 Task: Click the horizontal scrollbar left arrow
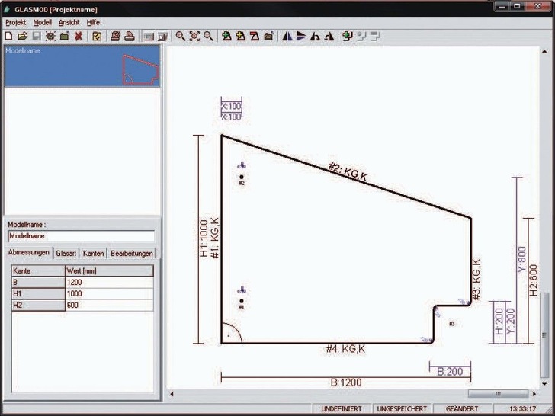click(172, 394)
